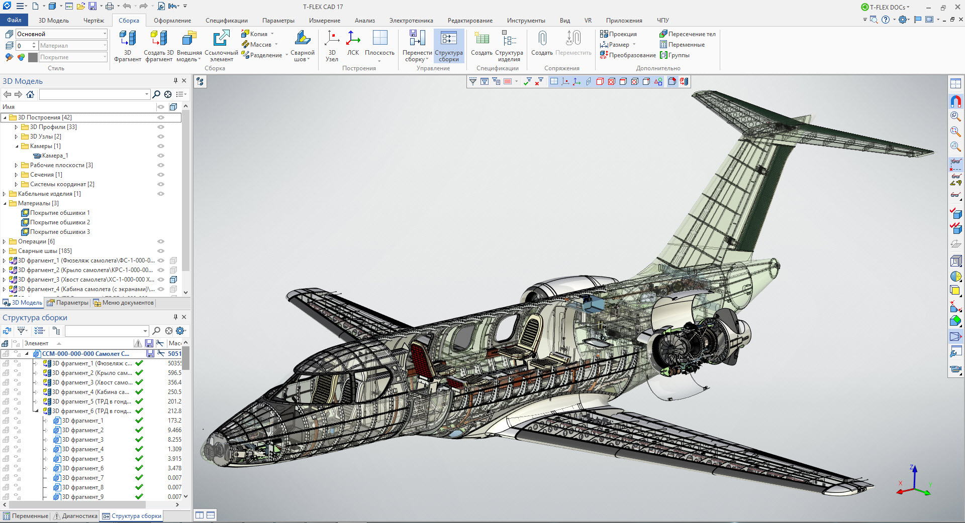Click the Переменные button in ribbon
Screen dimensions: 965x523
[682, 45]
